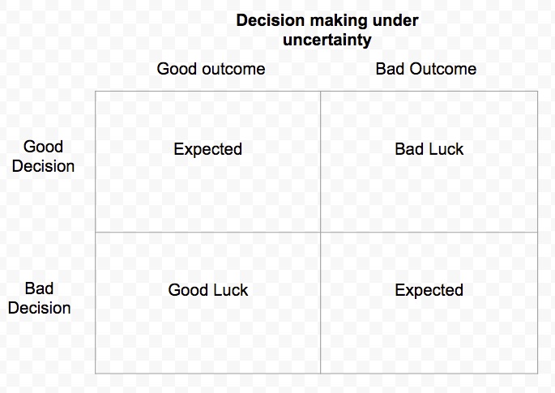
Task: Click the center intersection of the grid lines
Action: click(x=321, y=233)
